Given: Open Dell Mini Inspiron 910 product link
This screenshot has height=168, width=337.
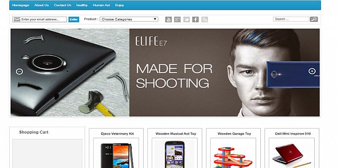Looking at the screenshot, I should (x=293, y=134).
